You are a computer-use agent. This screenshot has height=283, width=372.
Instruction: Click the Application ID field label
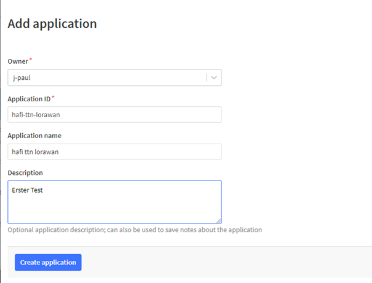tap(29, 99)
